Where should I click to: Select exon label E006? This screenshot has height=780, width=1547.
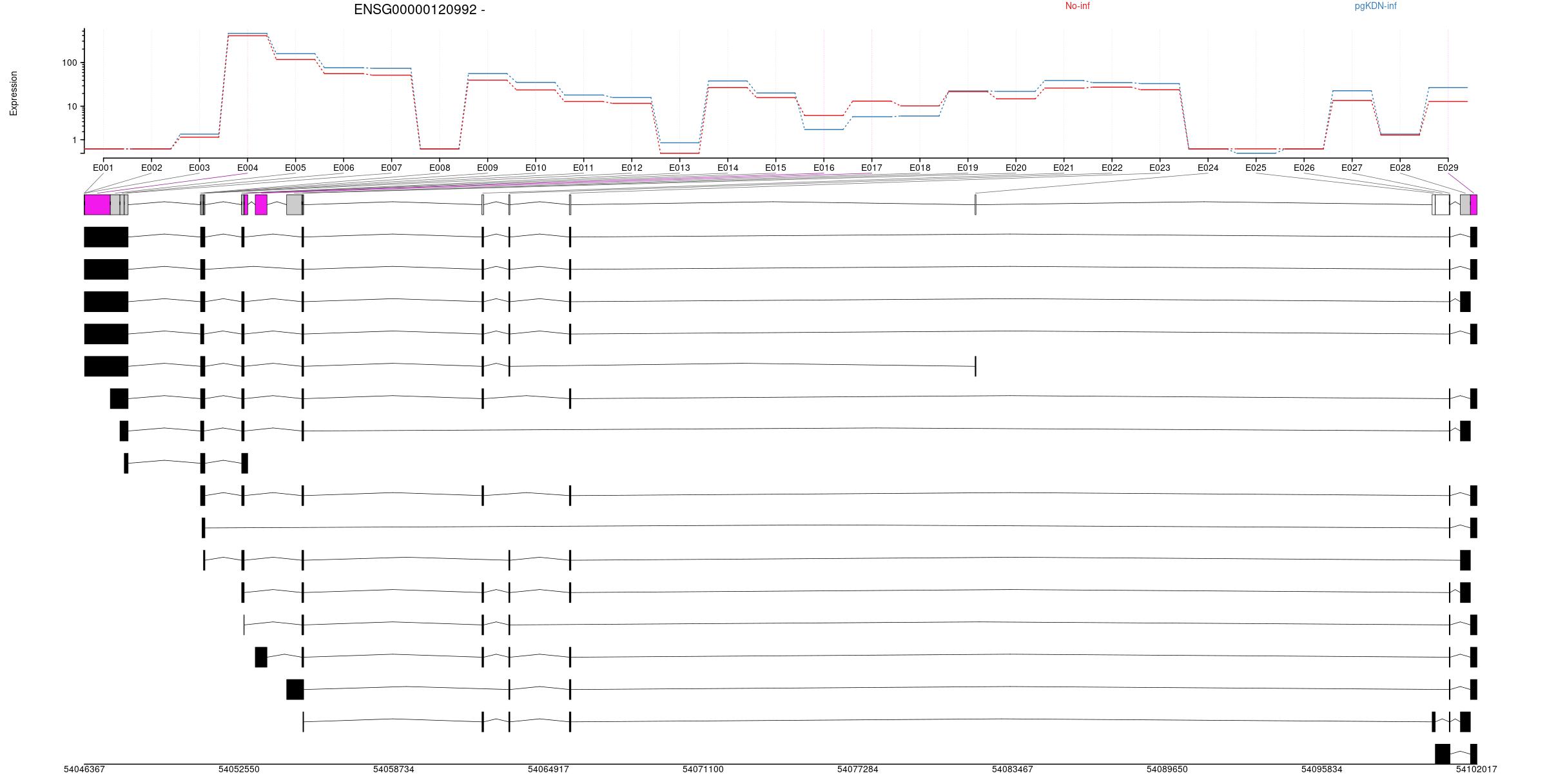point(344,168)
